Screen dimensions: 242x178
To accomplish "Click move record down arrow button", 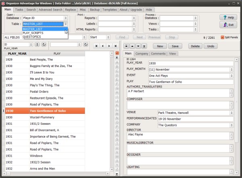I will pyautogui.click(x=138, y=46).
